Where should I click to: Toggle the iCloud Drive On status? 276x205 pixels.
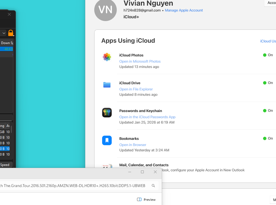point(268,83)
